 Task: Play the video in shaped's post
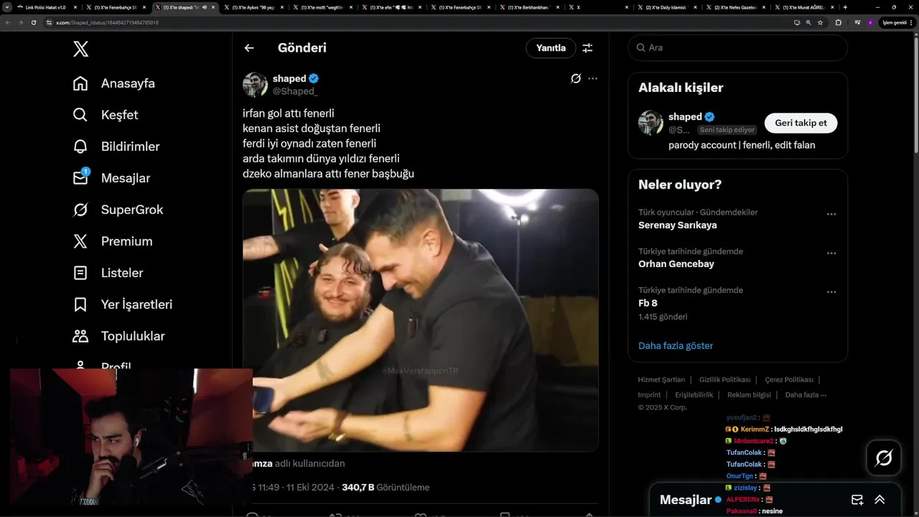click(421, 320)
